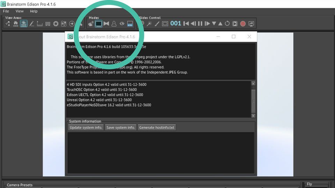This screenshot has width=335, height=188.
Task: Click Generate hostinfo.txt button
Action: pos(157,127)
